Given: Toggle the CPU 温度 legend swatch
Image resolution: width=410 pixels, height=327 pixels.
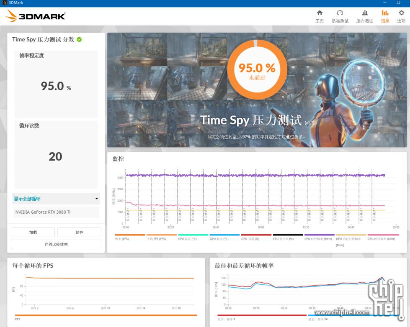Looking at the screenshot, I should pos(193,235).
